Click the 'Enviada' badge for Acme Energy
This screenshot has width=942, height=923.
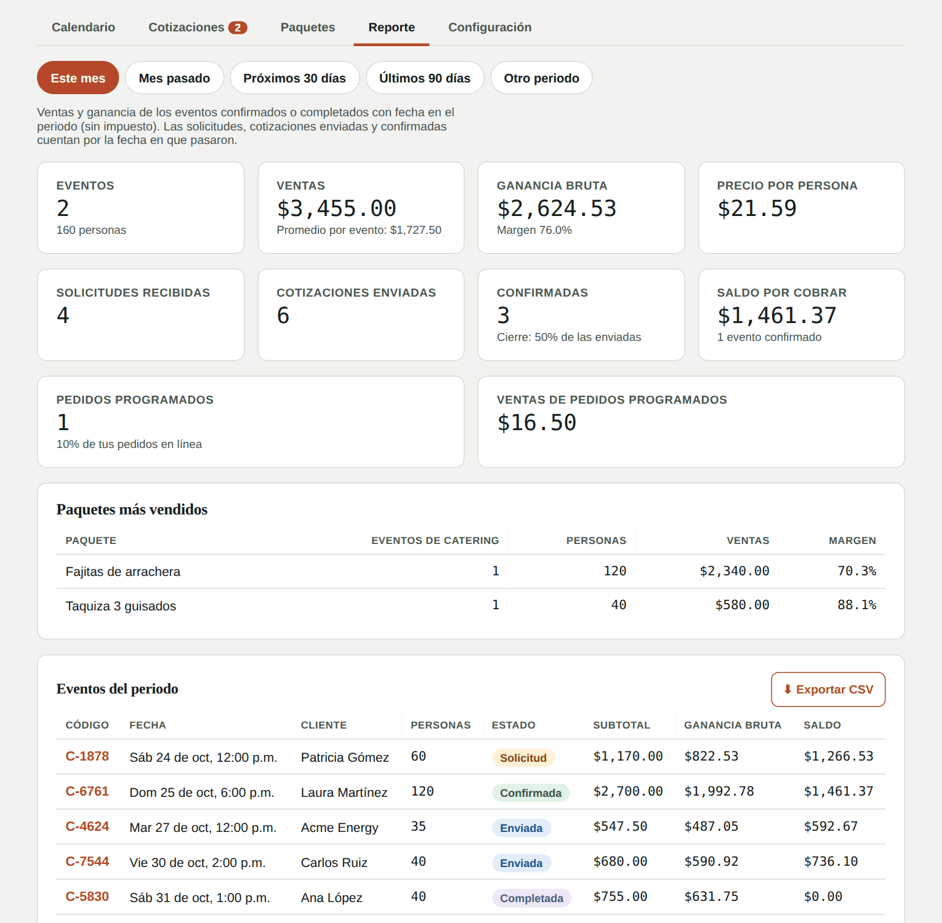521,828
